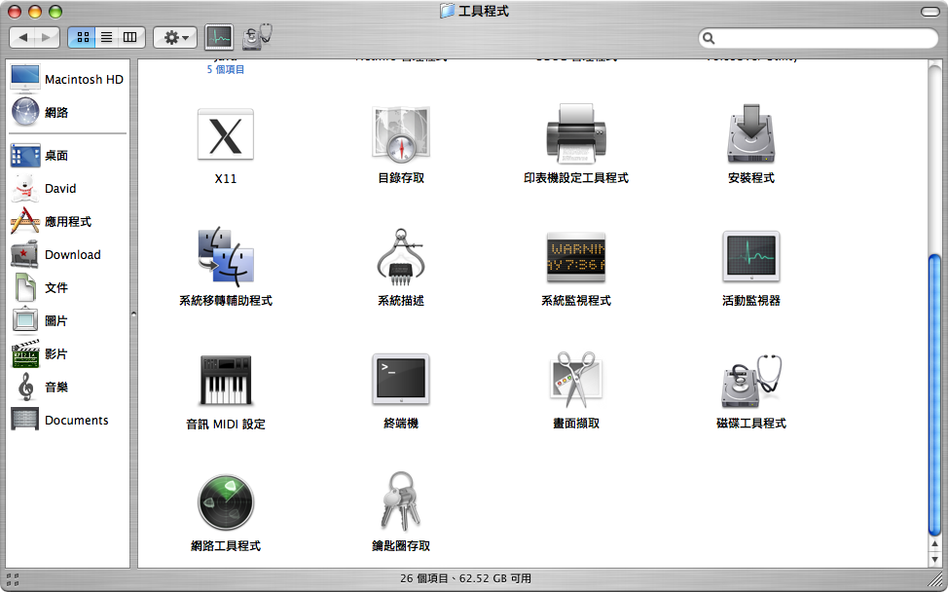Select the 畫面擷取 scissors icon

[576, 380]
